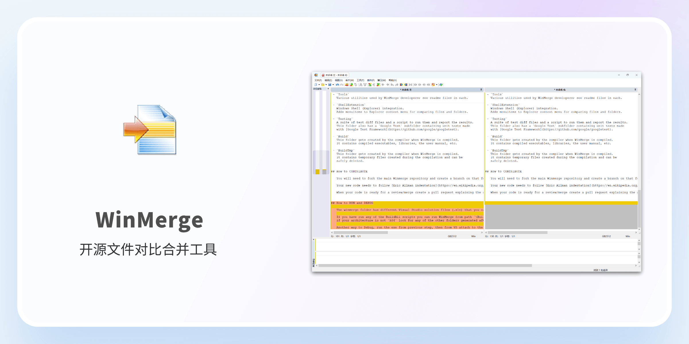Click the 找到 1 处差异 status text
This screenshot has width=689, height=344.
point(601,270)
